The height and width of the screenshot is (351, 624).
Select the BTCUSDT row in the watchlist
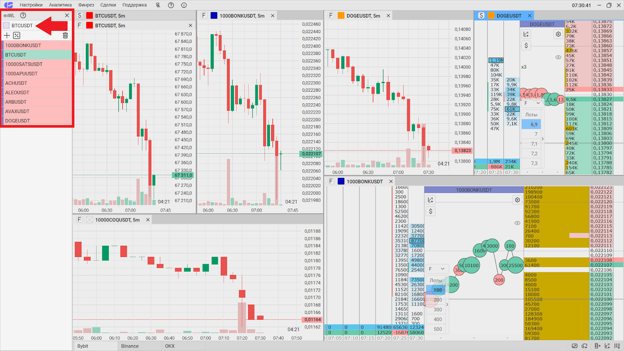tap(37, 55)
